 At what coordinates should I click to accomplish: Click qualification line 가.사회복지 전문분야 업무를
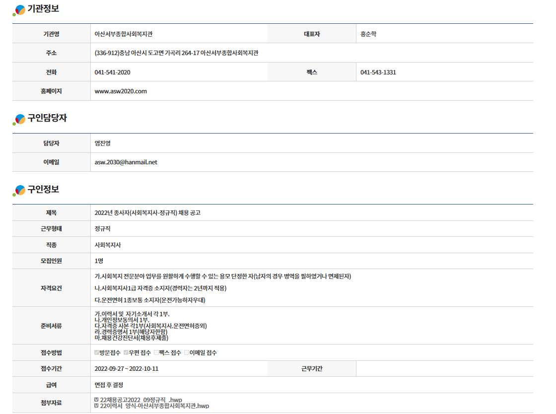coord(223,276)
